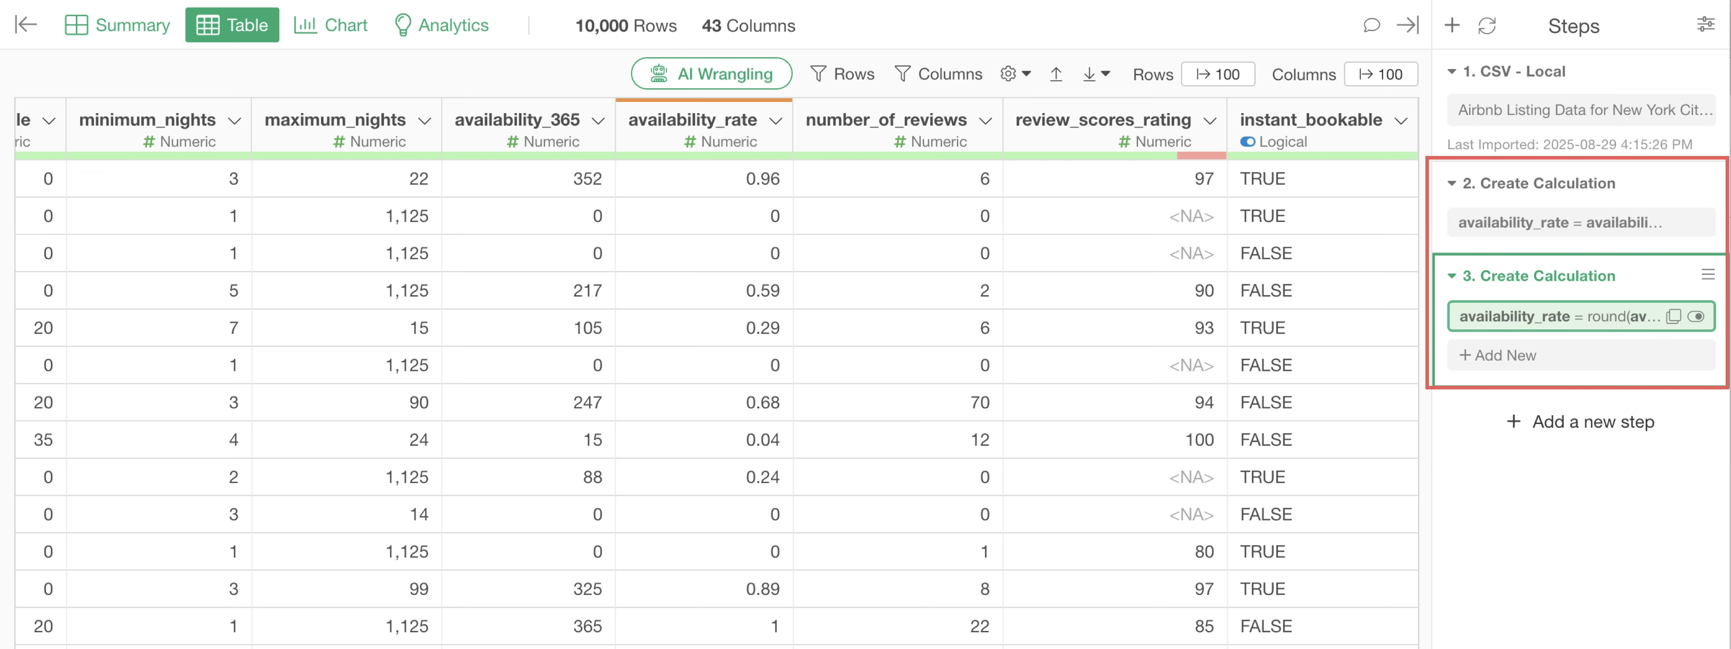
Task: Open Steps settings sliders icon
Action: point(1705,25)
